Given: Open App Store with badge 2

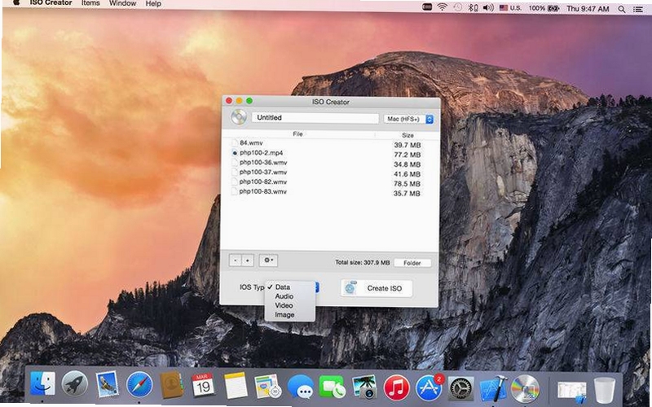Looking at the screenshot, I should (429, 387).
